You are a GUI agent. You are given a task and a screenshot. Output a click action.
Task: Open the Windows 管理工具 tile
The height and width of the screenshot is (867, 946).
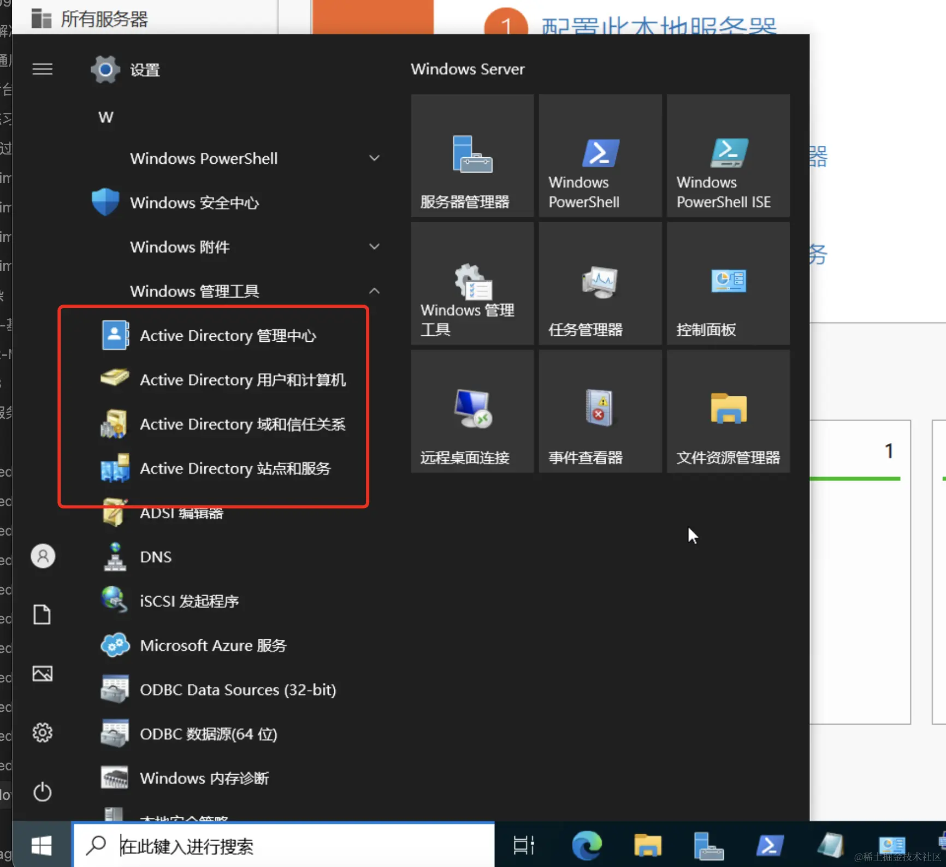[x=472, y=283]
